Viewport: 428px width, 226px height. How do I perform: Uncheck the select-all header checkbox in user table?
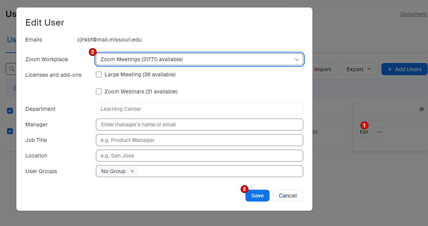(x=10, y=111)
